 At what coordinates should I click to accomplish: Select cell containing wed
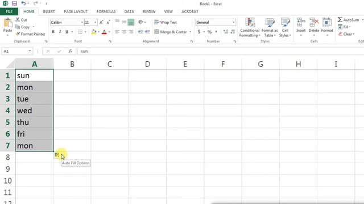click(x=34, y=110)
